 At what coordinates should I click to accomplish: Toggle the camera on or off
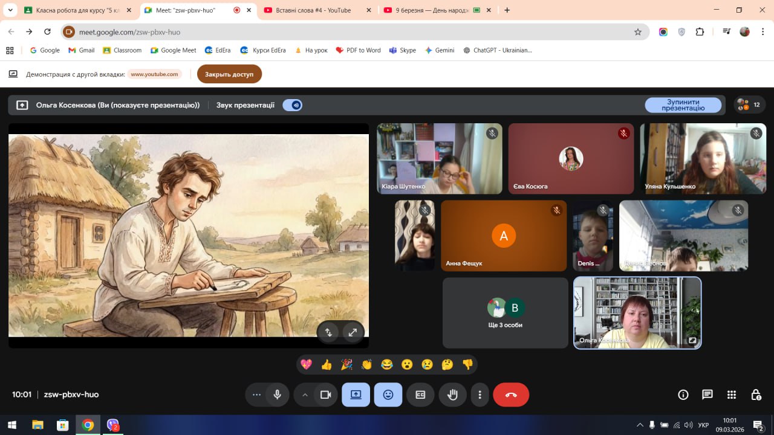325,395
